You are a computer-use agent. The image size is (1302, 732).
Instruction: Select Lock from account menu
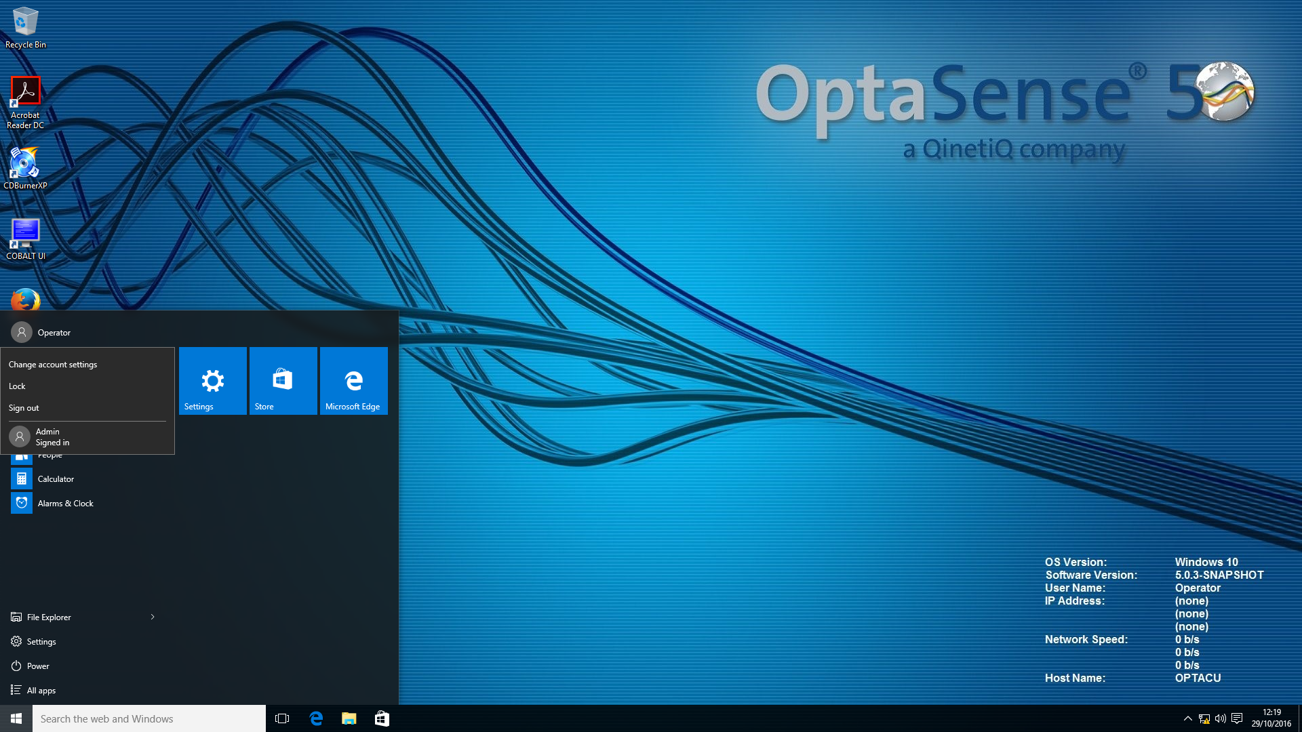pyautogui.click(x=17, y=386)
